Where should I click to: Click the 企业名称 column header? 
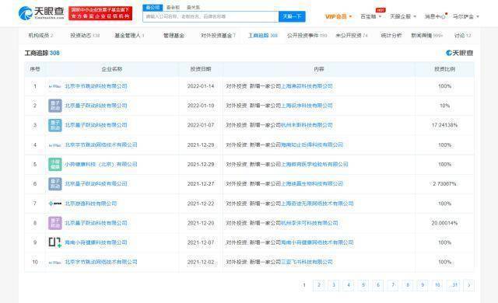112,69
